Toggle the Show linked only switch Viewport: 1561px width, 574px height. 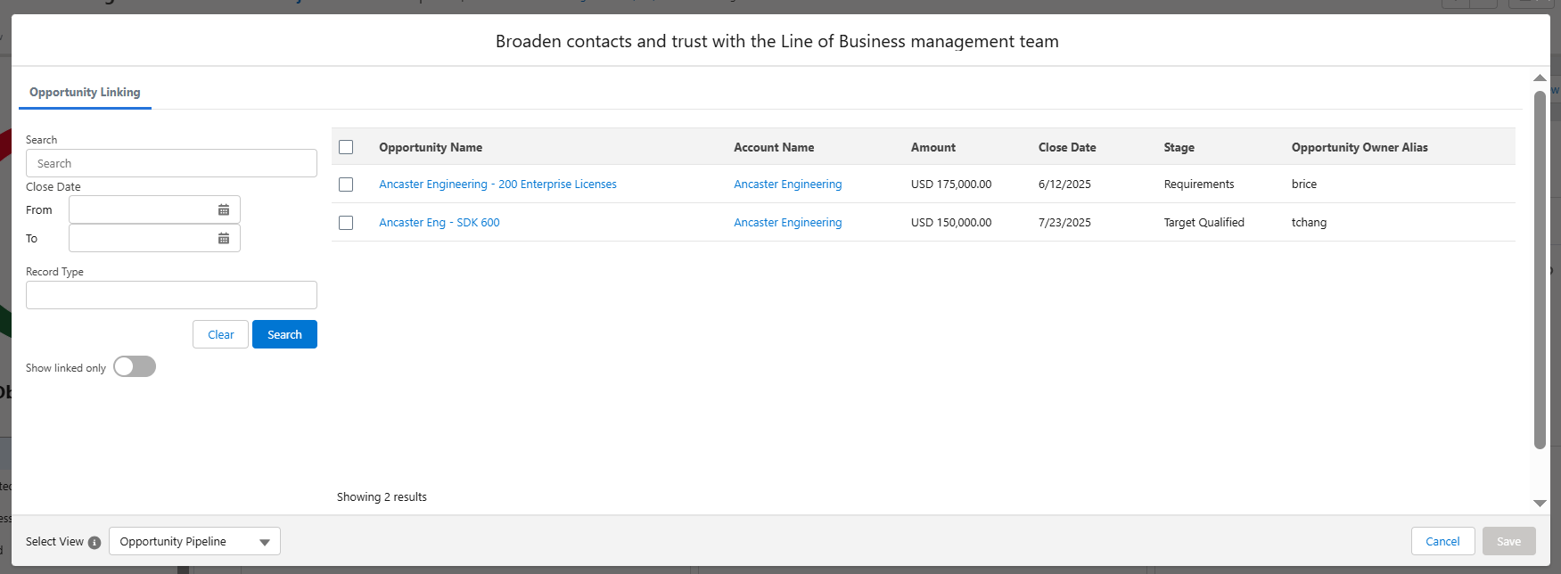click(135, 367)
